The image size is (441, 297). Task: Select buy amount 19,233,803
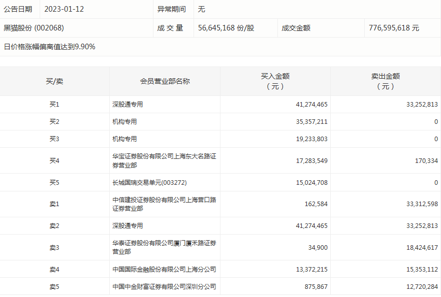click(x=311, y=139)
